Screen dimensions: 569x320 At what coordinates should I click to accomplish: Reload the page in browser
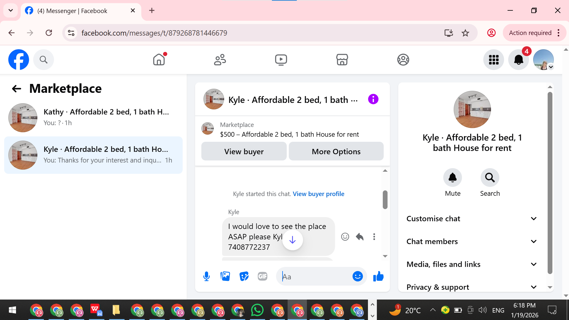pos(49,33)
